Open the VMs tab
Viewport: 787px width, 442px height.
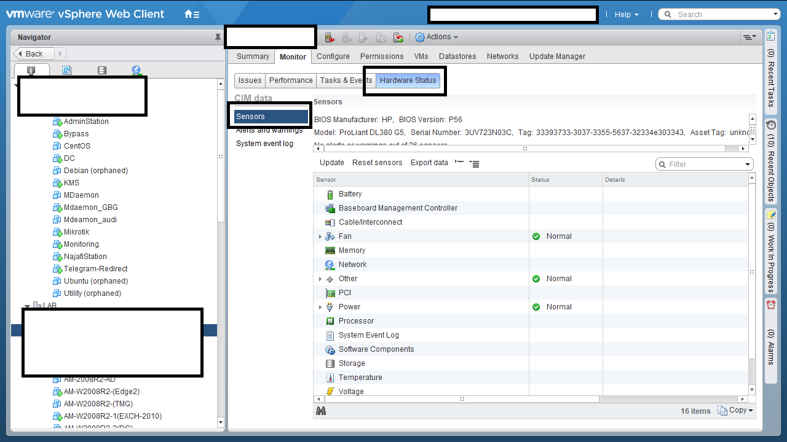[x=421, y=56]
